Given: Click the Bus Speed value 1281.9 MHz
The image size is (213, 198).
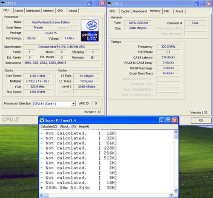Looking at the screenshot, I should 37,92.
